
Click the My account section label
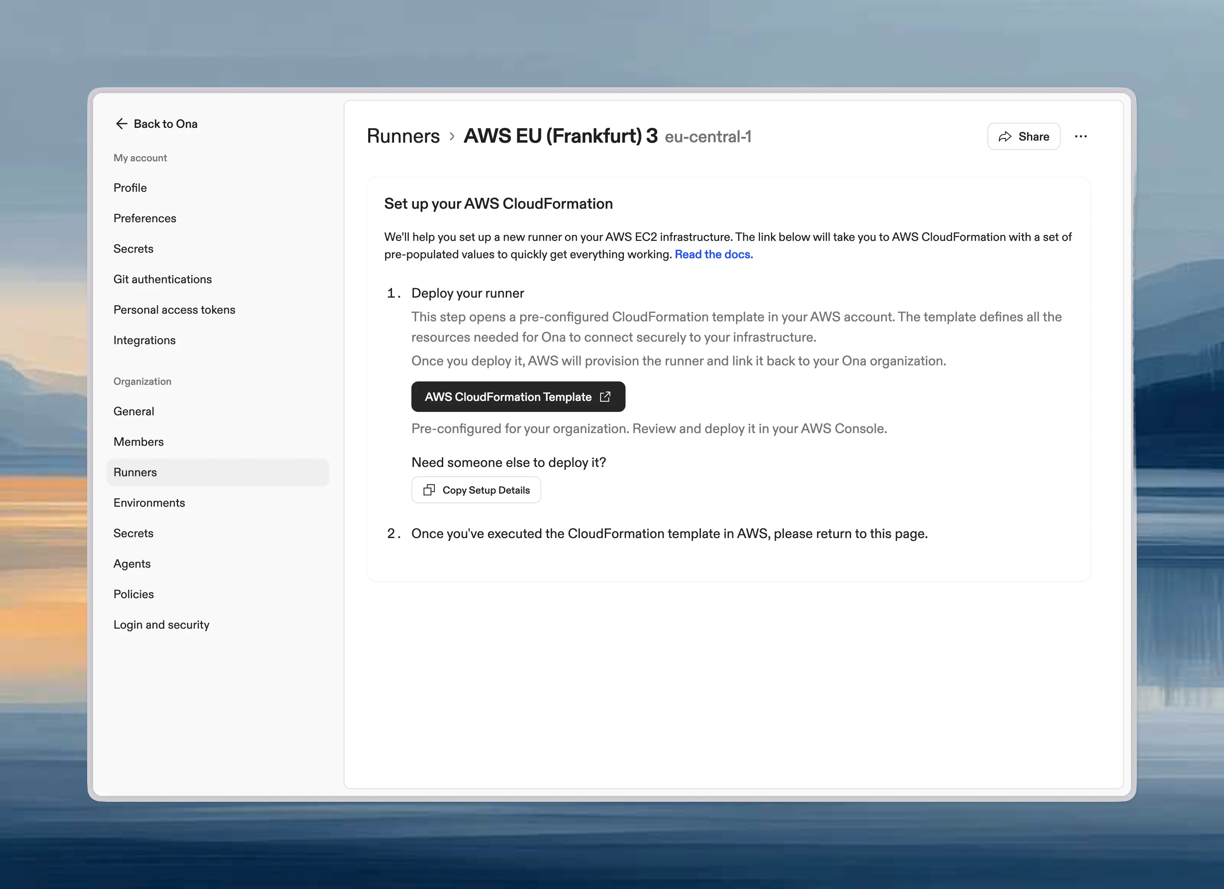pos(141,158)
